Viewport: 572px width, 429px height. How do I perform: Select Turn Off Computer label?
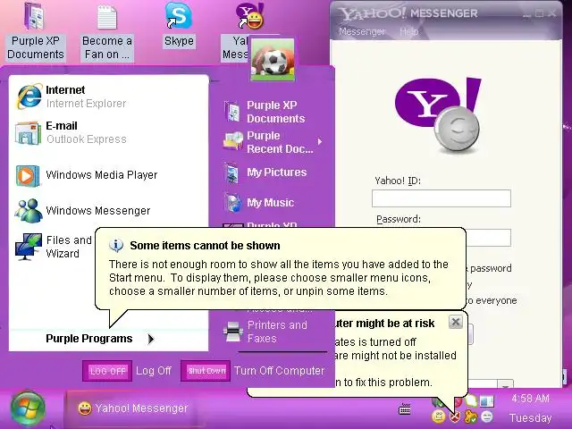(279, 371)
